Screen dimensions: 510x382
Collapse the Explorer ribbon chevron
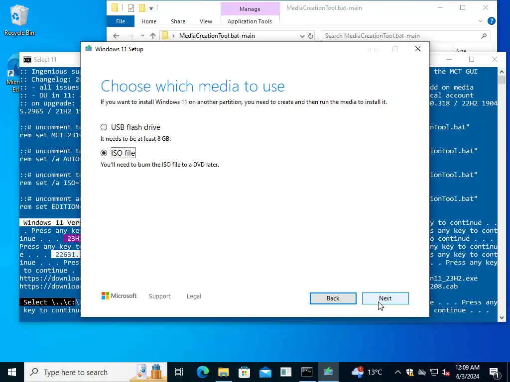(481, 21)
